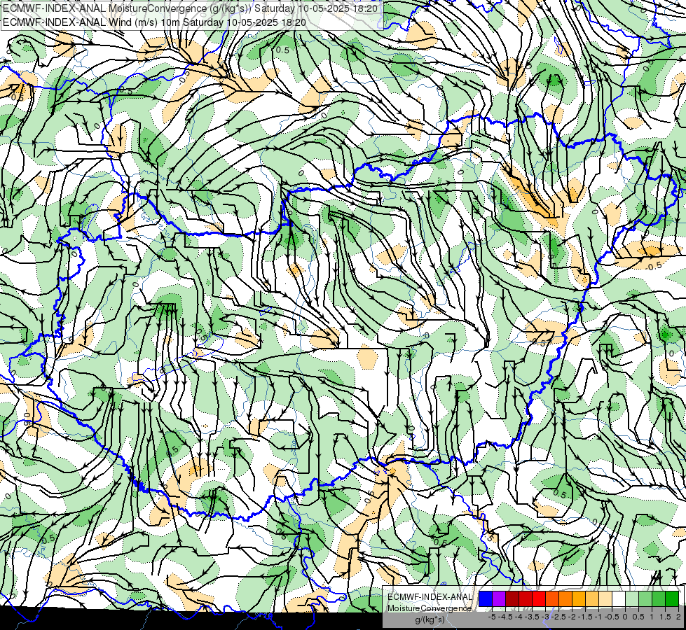This screenshot has width=686, height=630.
Task: Click the legend tick label -4
Action: point(519,617)
